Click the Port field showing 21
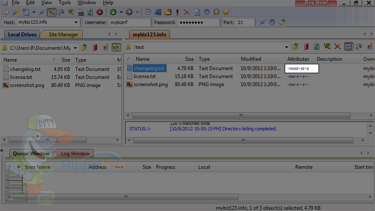 [244, 22]
